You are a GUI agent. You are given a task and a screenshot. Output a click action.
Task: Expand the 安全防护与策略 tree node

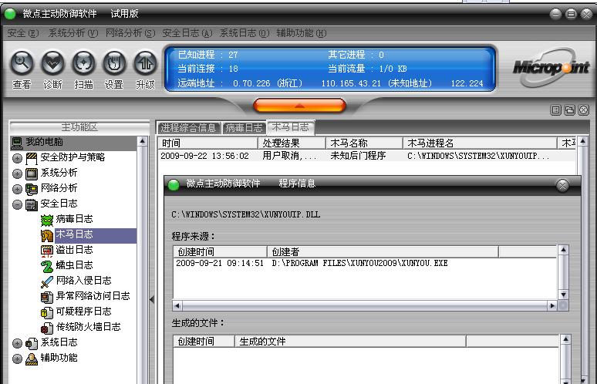point(17,158)
